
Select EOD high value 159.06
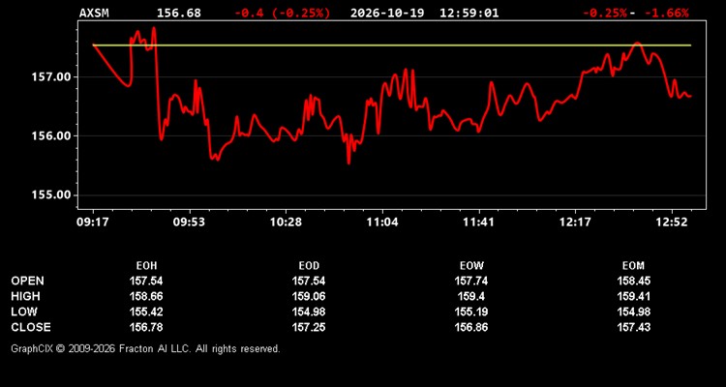[309, 296]
